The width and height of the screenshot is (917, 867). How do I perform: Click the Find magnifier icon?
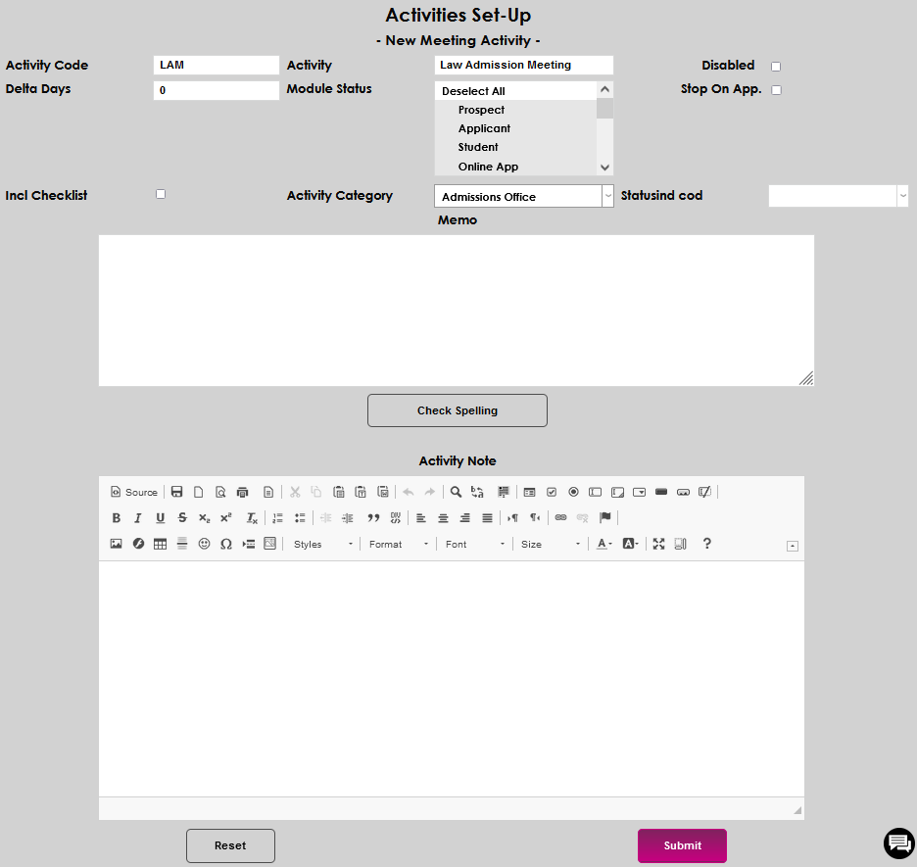(456, 492)
